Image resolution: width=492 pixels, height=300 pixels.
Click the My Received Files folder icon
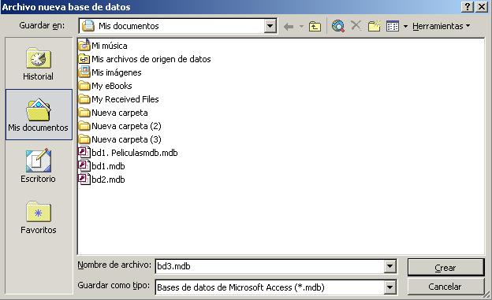coord(84,99)
